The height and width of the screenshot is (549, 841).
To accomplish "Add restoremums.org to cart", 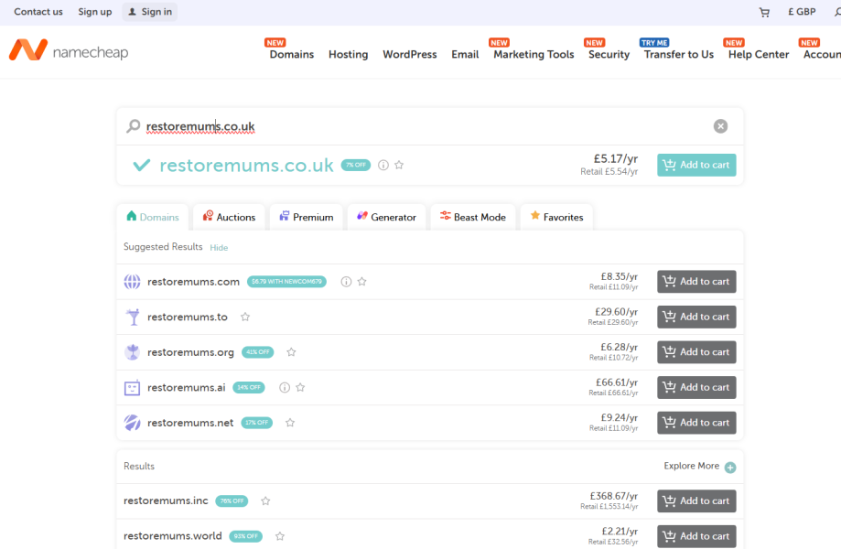I will [x=696, y=352].
